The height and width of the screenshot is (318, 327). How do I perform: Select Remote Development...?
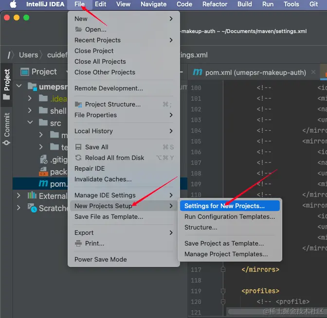pos(109,88)
